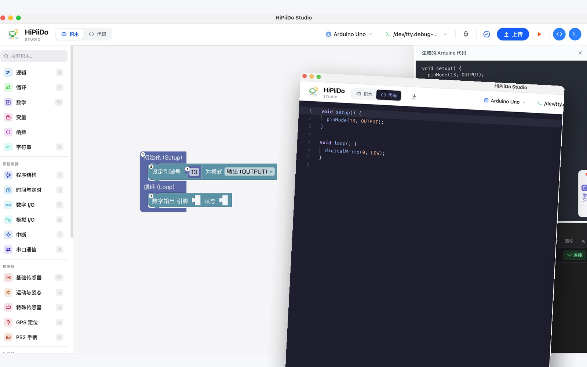Open the GPS 定位 category
The height and width of the screenshot is (367, 587).
point(34,322)
